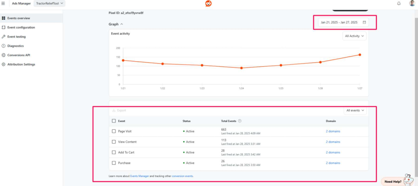Open the date range picker
Viewport: 418px width, 186px height.
(x=343, y=22)
